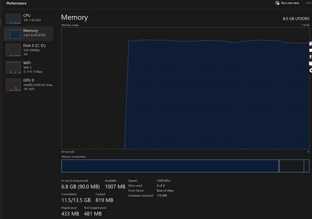This screenshot has height=219, width=312.
Task: Open Disk 0 (C: D:) performance view
Action: click(x=29, y=50)
